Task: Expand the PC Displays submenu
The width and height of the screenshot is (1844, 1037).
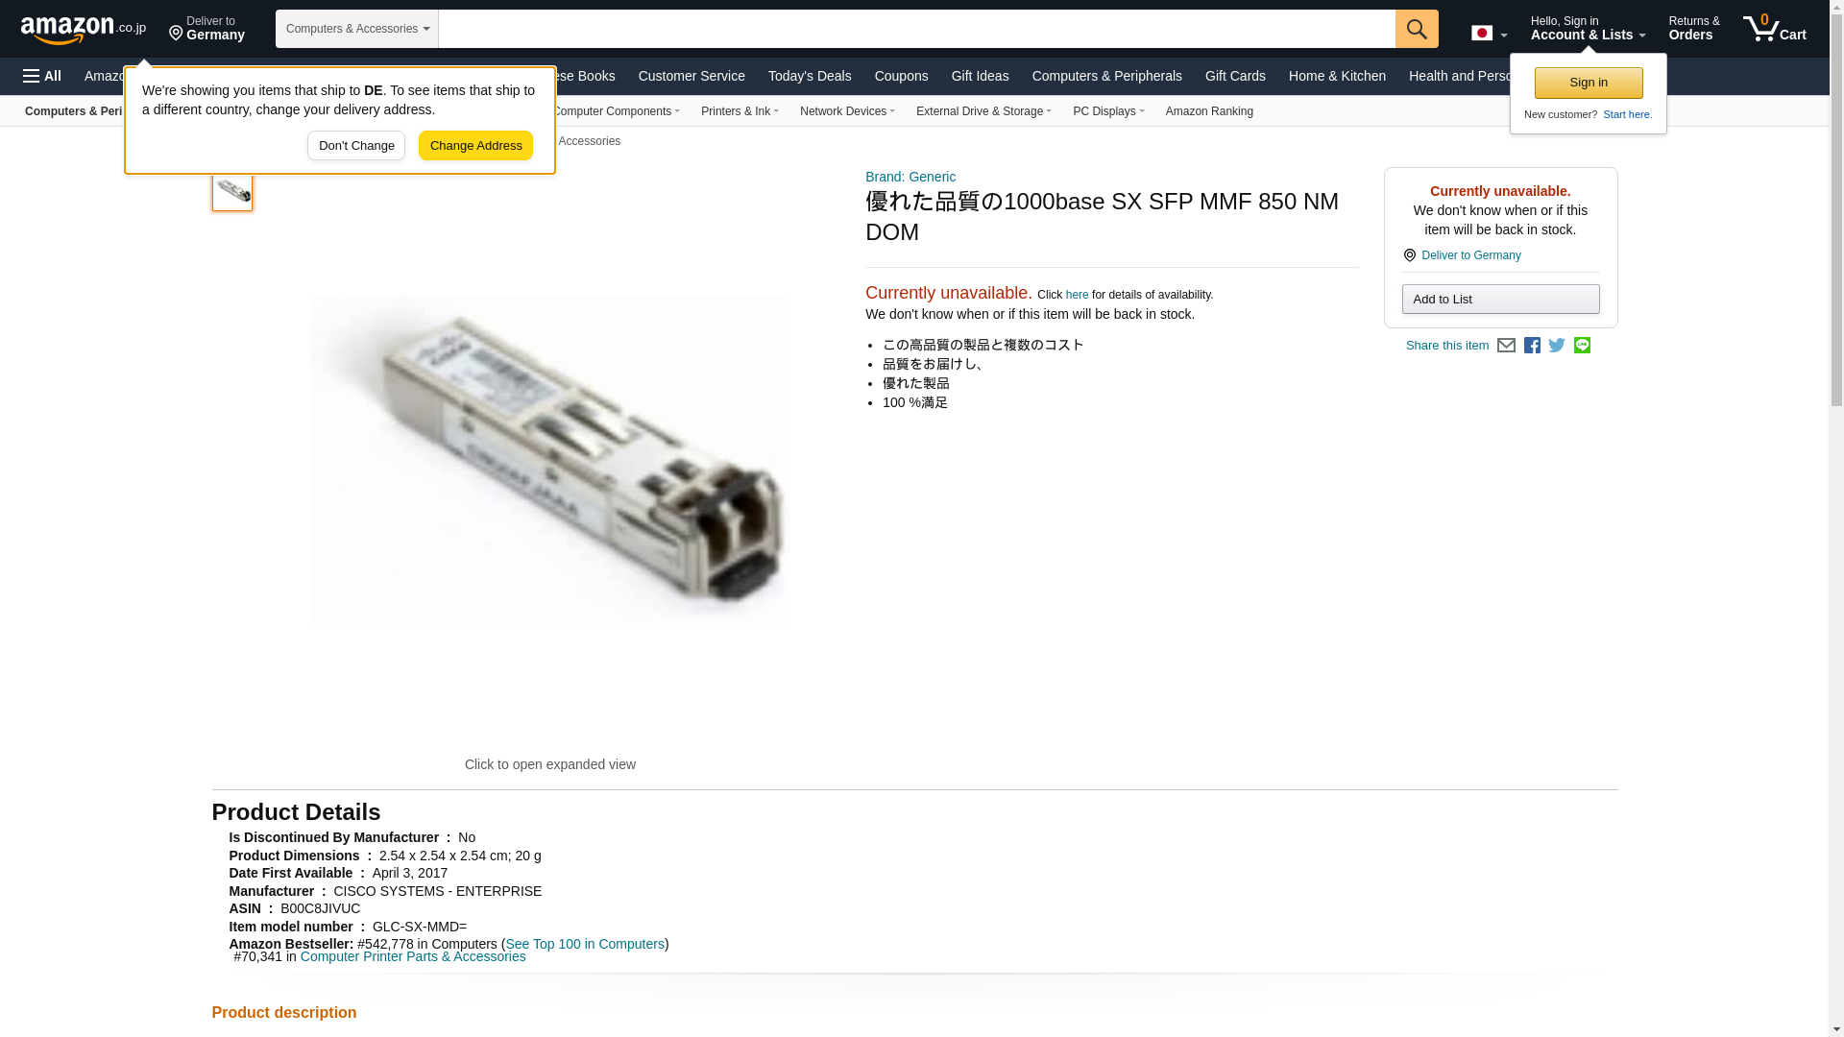Action: pyautogui.click(x=1108, y=111)
